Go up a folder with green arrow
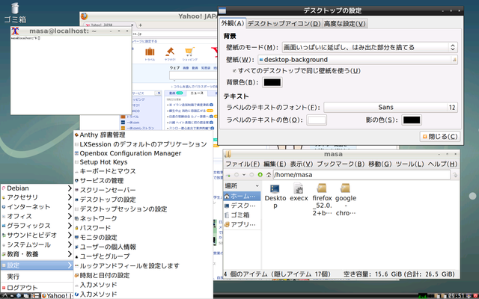Screen dimensions: 479x299 click(260, 175)
